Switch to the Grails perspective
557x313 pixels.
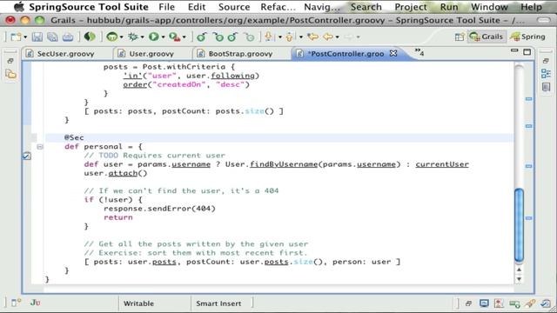pyautogui.click(x=487, y=37)
